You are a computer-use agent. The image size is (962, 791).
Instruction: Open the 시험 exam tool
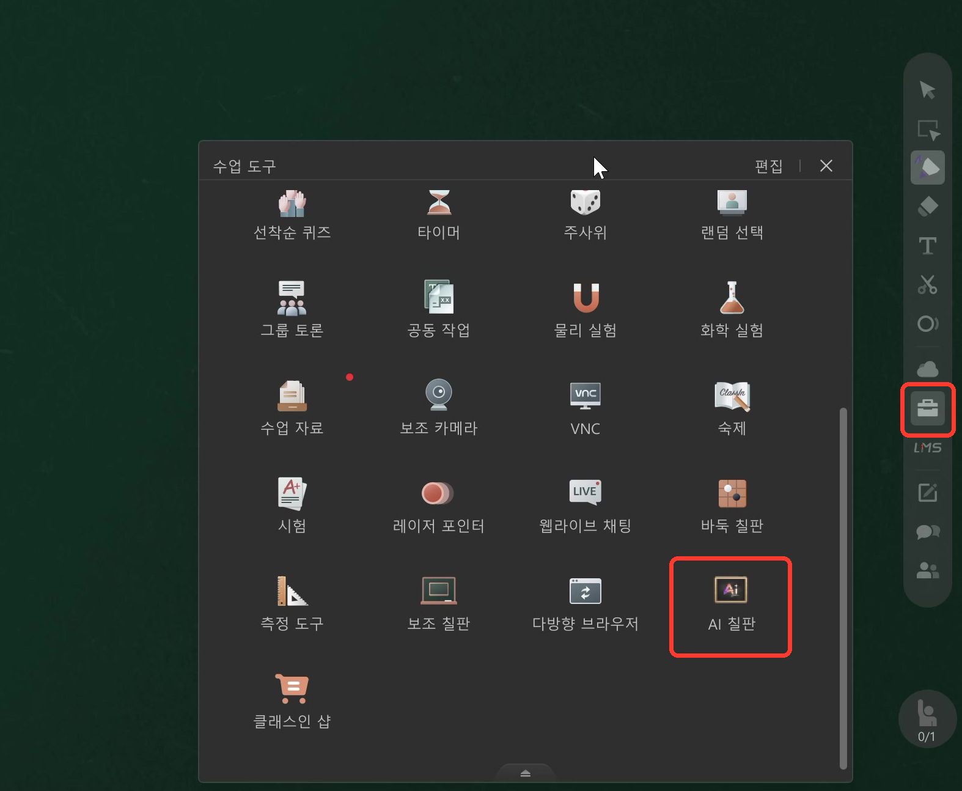coord(292,506)
